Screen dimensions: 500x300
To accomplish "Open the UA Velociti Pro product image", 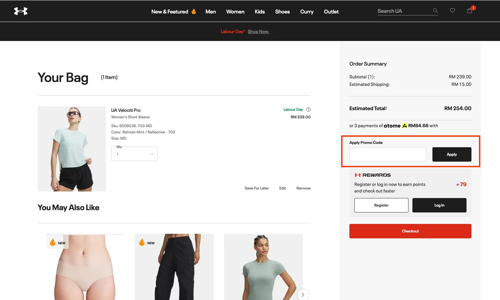I will click(x=72, y=149).
